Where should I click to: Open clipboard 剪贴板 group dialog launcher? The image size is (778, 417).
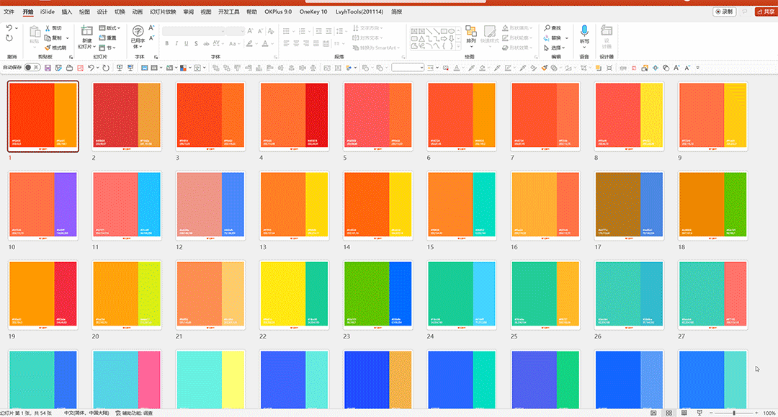pos(71,57)
